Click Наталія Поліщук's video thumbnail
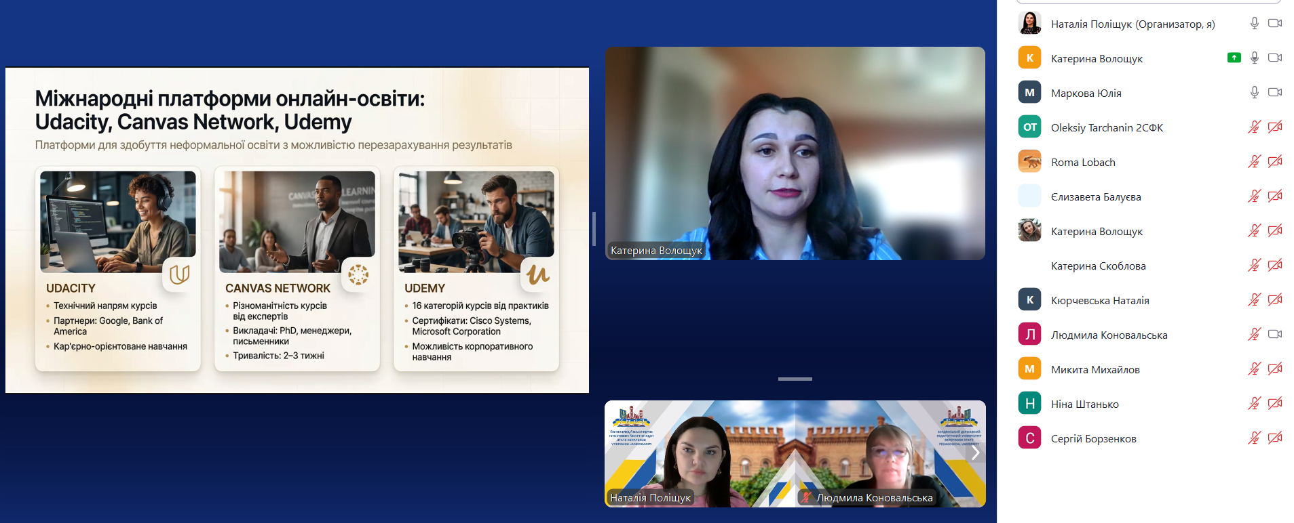Screen dimensions: 1294x523 click(699, 454)
